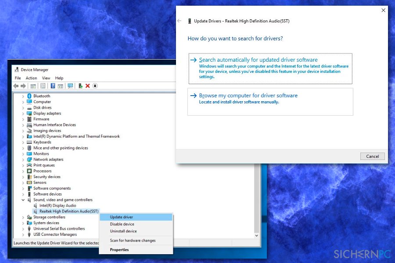Expand the System devices node chevron
The height and width of the screenshot is (263, 395).
[23, 223]
